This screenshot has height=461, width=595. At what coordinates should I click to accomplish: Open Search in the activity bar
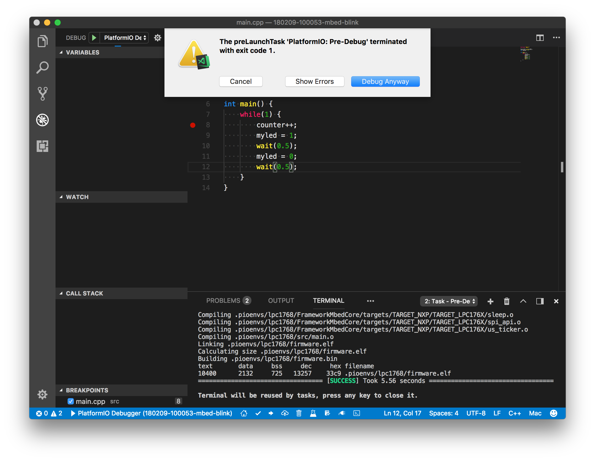pyautogui.click(x=42, y=67)
